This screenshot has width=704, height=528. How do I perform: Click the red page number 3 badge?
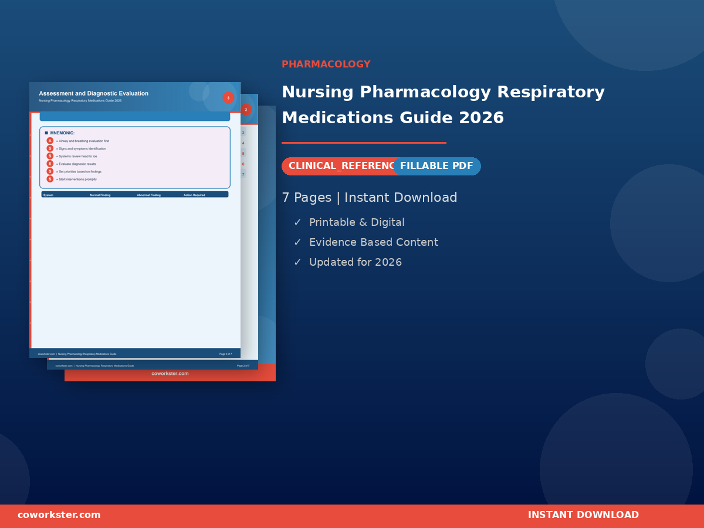(x=228, y=98)
